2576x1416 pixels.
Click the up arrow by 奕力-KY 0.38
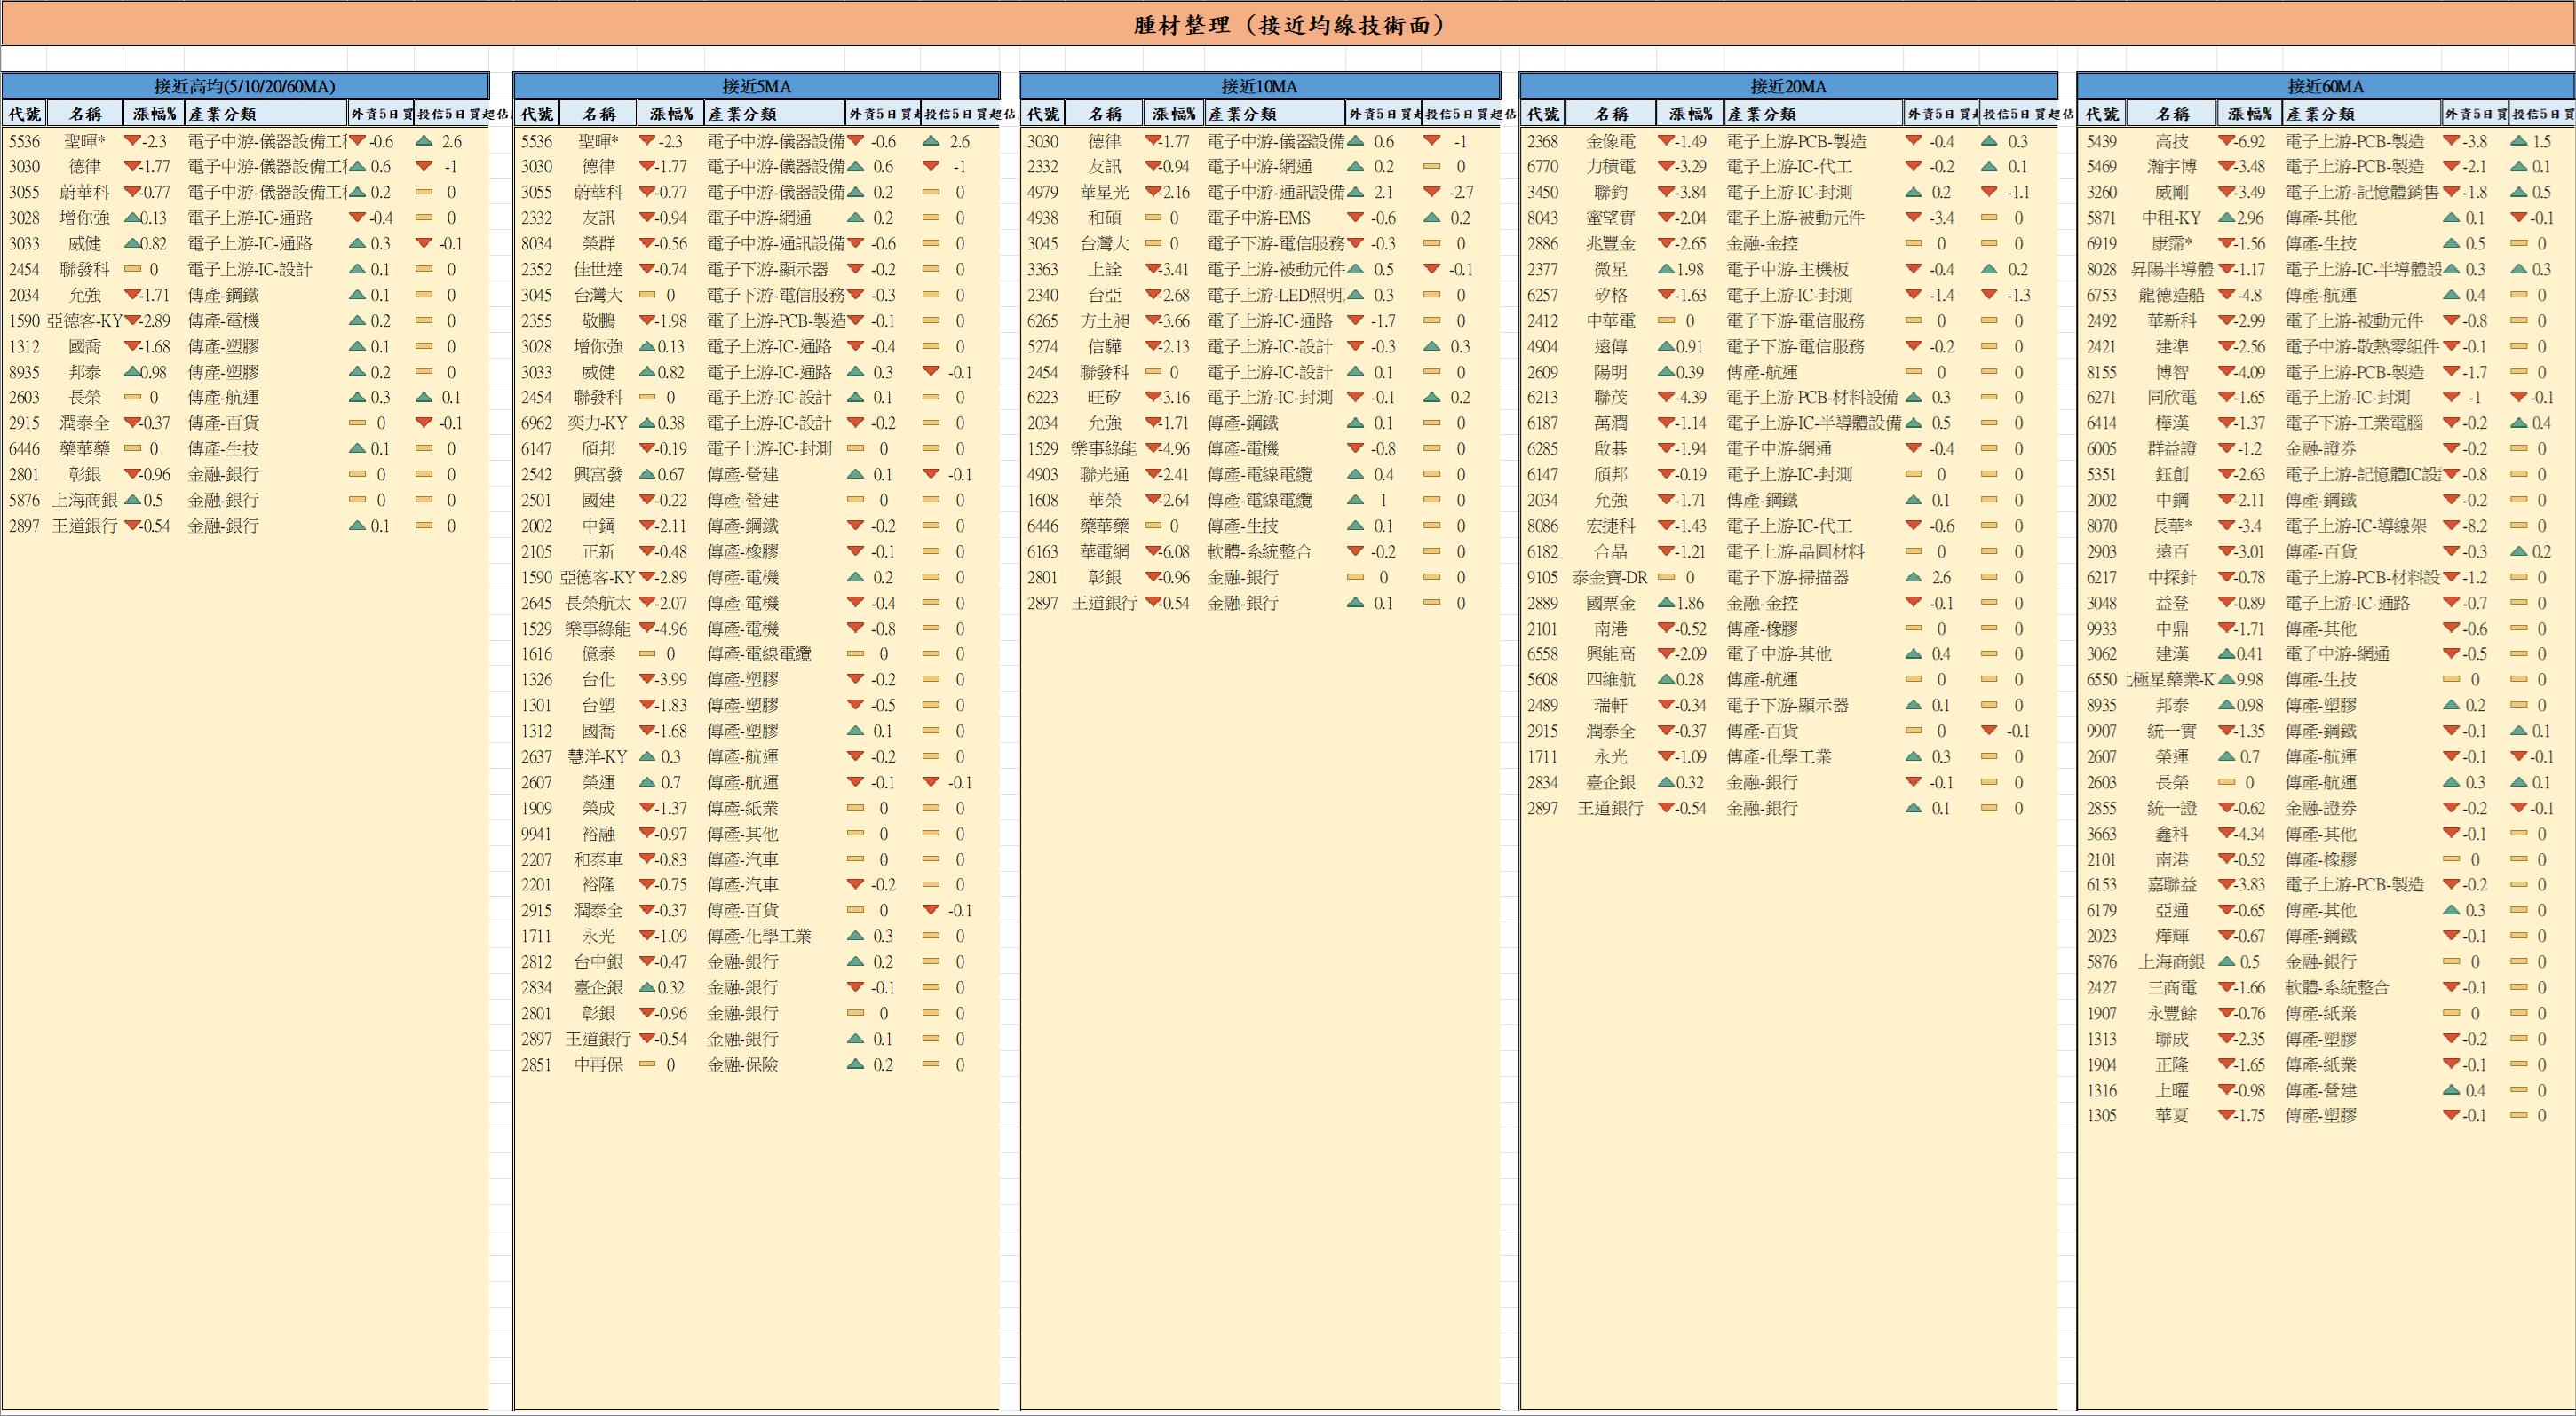(x=647, y=423)
